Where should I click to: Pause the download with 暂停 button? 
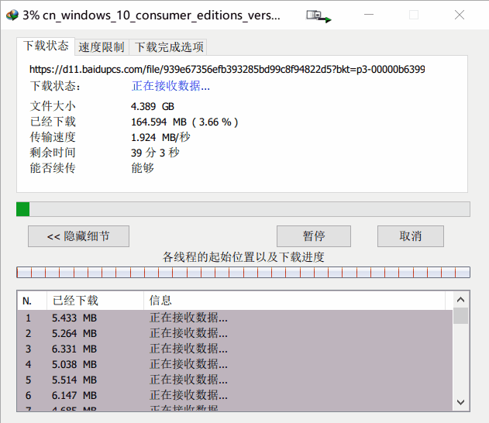(x=314, y=236)
